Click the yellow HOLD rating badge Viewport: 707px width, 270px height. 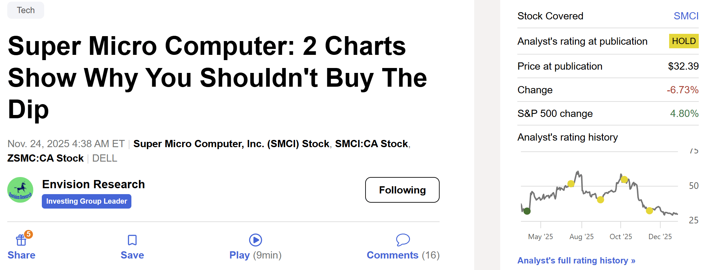tap(684, 41)
